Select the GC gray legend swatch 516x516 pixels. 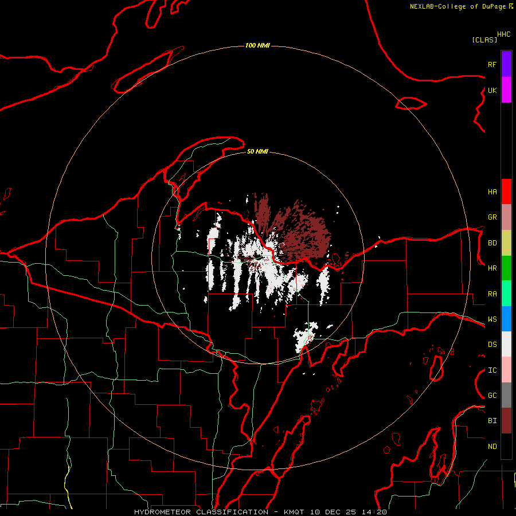pos(506,395)
